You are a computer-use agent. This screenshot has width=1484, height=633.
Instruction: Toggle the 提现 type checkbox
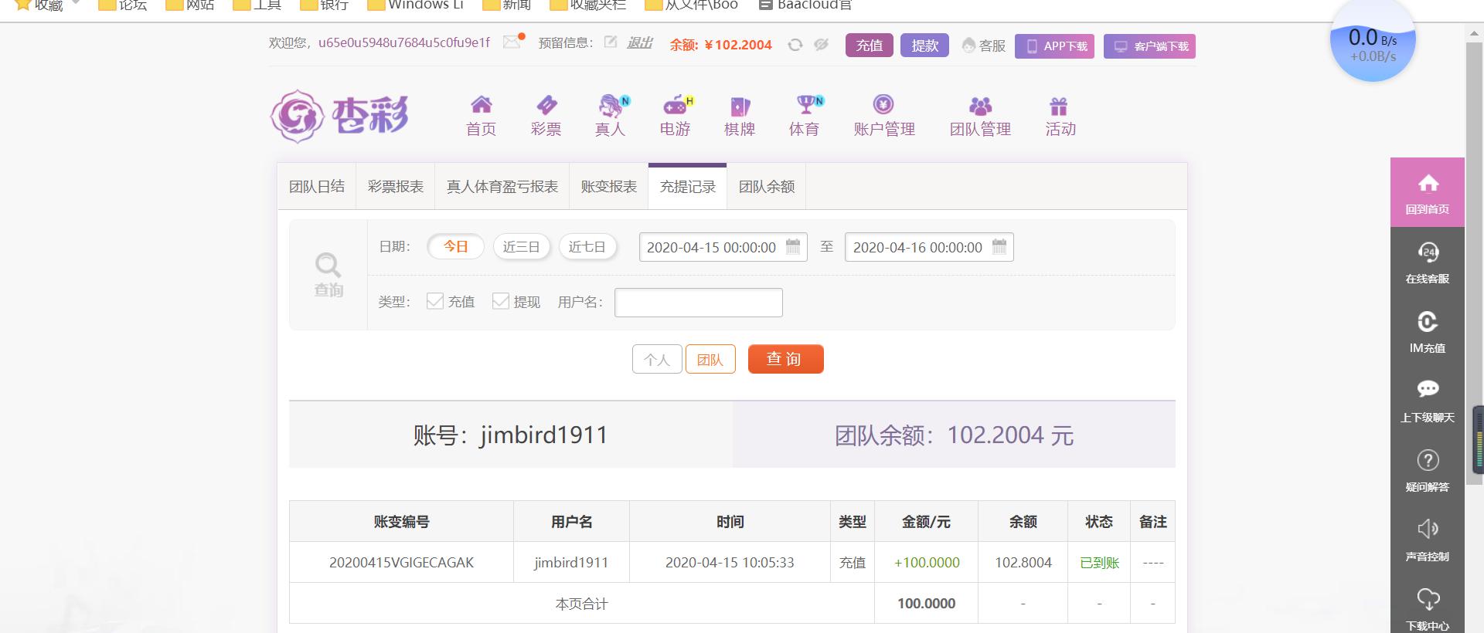[x=501, y=301]
